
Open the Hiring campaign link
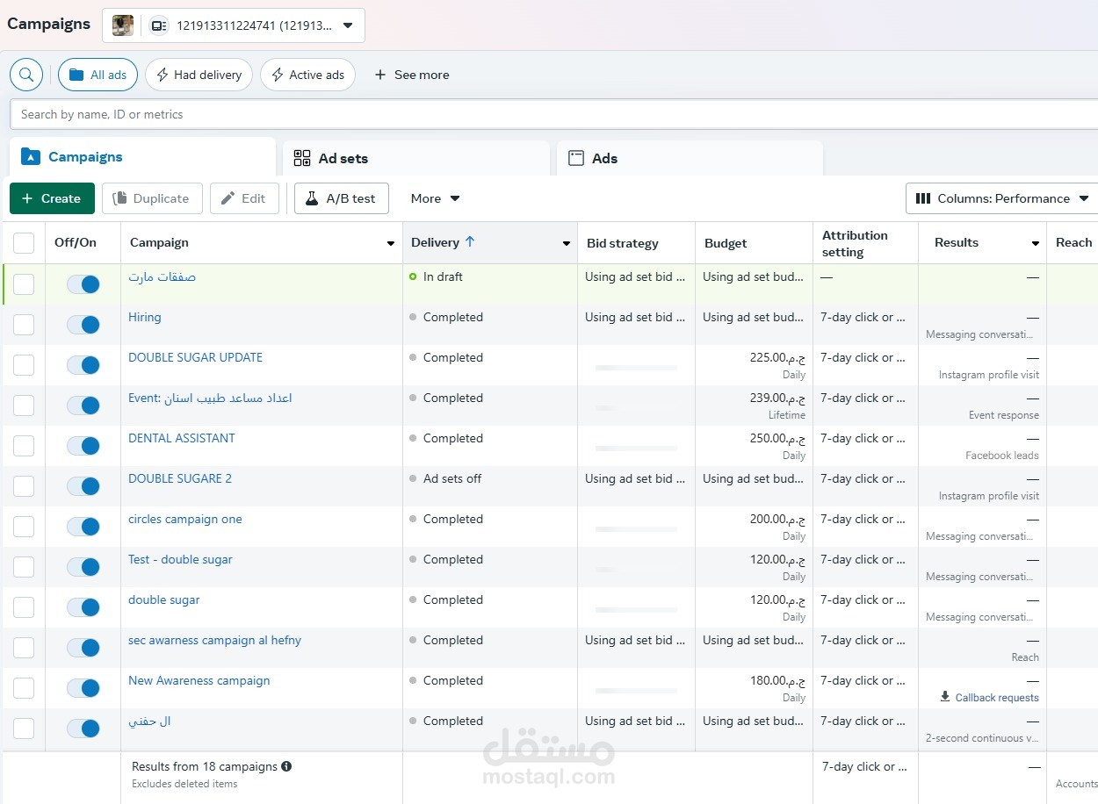pyautogui.click(x=145, y=317)
